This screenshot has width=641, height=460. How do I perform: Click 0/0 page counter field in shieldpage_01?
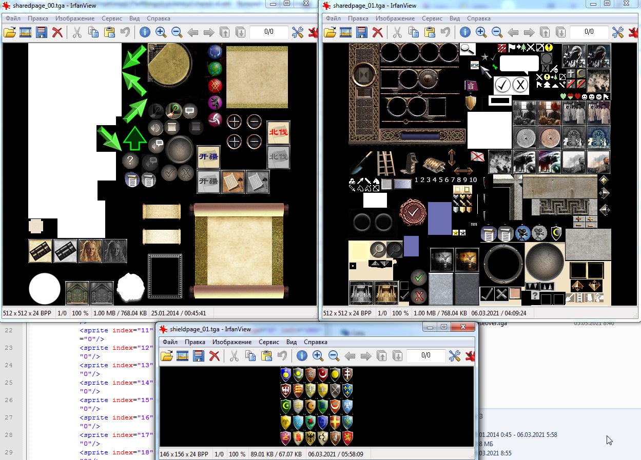(x=426, y=355)
